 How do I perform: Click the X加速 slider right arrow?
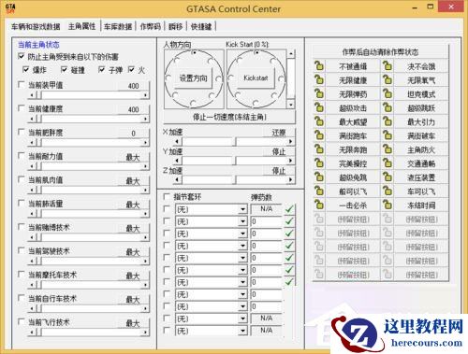tap(291, 142)
